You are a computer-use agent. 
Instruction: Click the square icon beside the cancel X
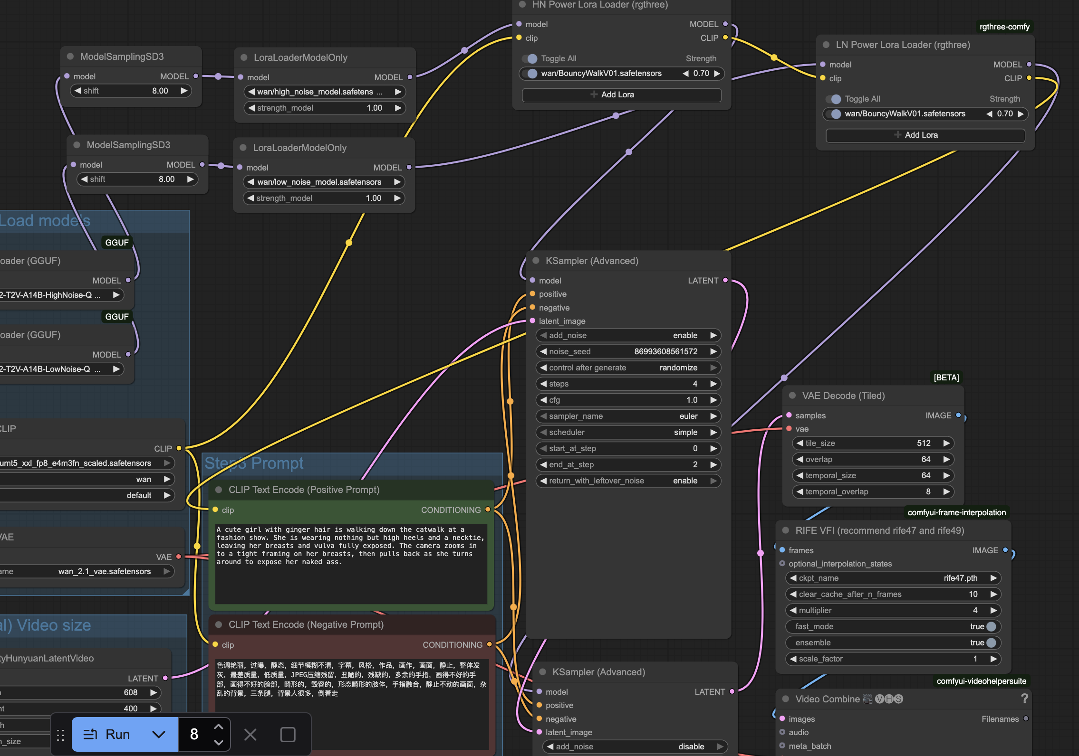click(288, 735)
